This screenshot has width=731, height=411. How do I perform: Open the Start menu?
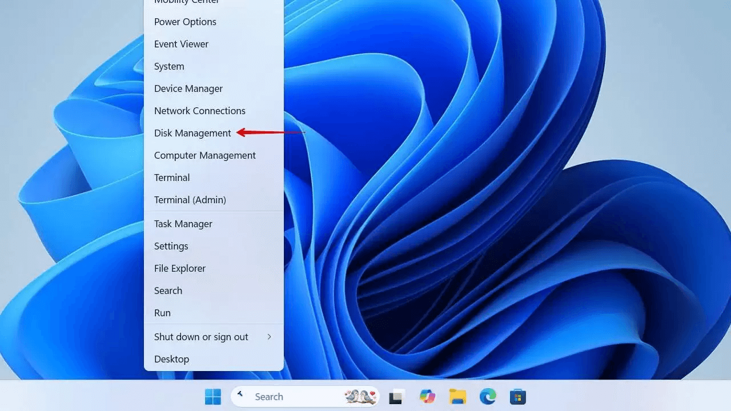coord(212,396)
